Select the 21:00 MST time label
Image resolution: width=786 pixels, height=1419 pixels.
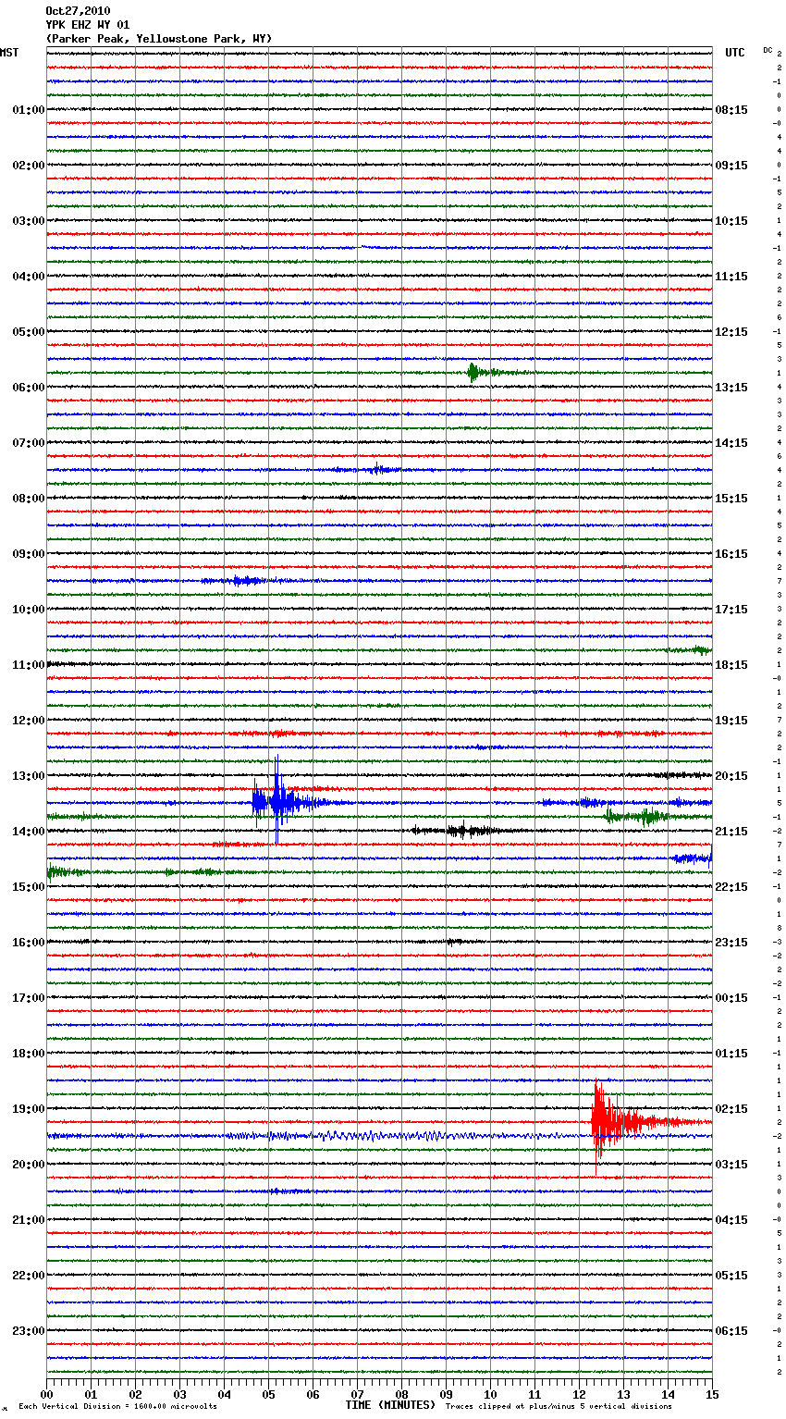28,1220
